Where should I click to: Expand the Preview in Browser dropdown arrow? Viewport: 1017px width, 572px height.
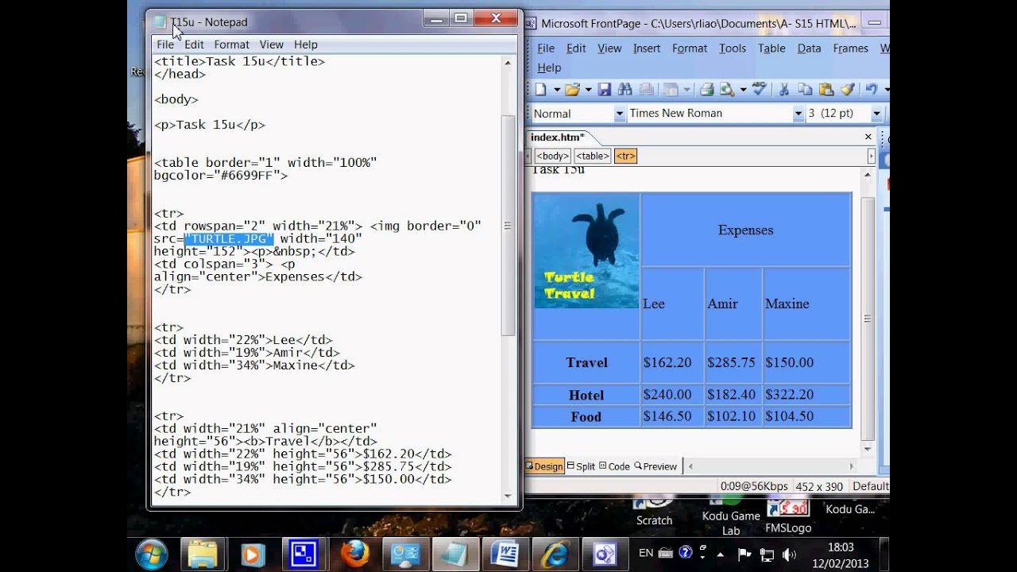pyautogui.click(x=743, y=90)
